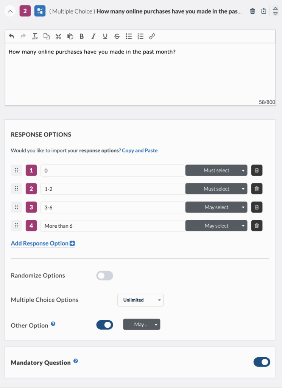Click the cut scissors icon

tap(58, 36)
